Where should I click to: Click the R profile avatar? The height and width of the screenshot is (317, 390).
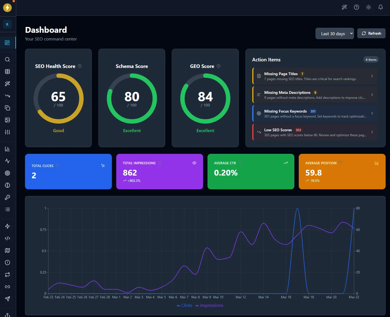click(x=7, y=24)
